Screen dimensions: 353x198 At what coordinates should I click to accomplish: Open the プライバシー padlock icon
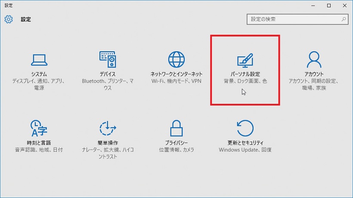176,128
